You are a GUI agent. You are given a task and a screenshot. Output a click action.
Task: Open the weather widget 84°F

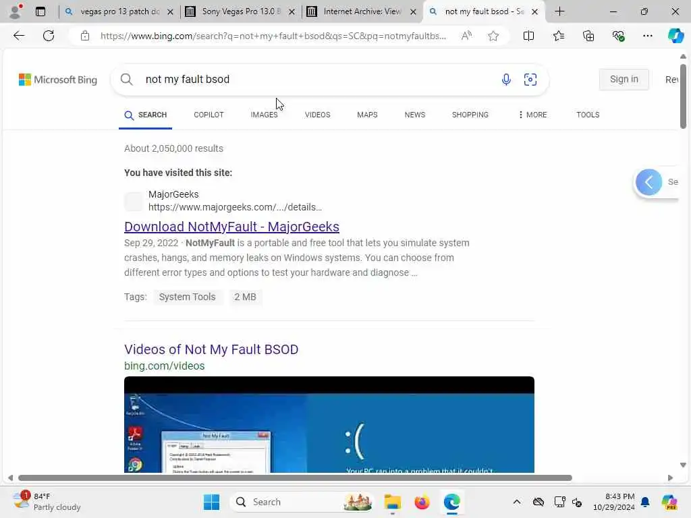point(47,502)
